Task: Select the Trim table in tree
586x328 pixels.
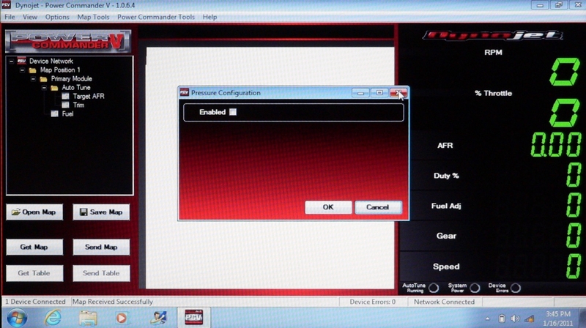Action: (x=78, y=105)
